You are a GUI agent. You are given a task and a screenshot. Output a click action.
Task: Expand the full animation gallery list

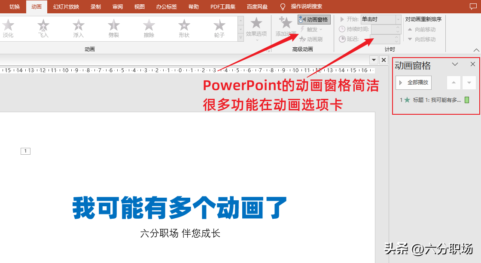point(241,37)
